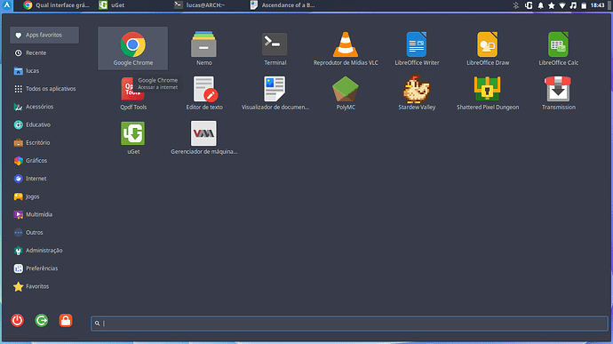The width and height of the screenshot is (613, 344).
Task: Open LibreOffice Calc
Action: click(558, 49)
